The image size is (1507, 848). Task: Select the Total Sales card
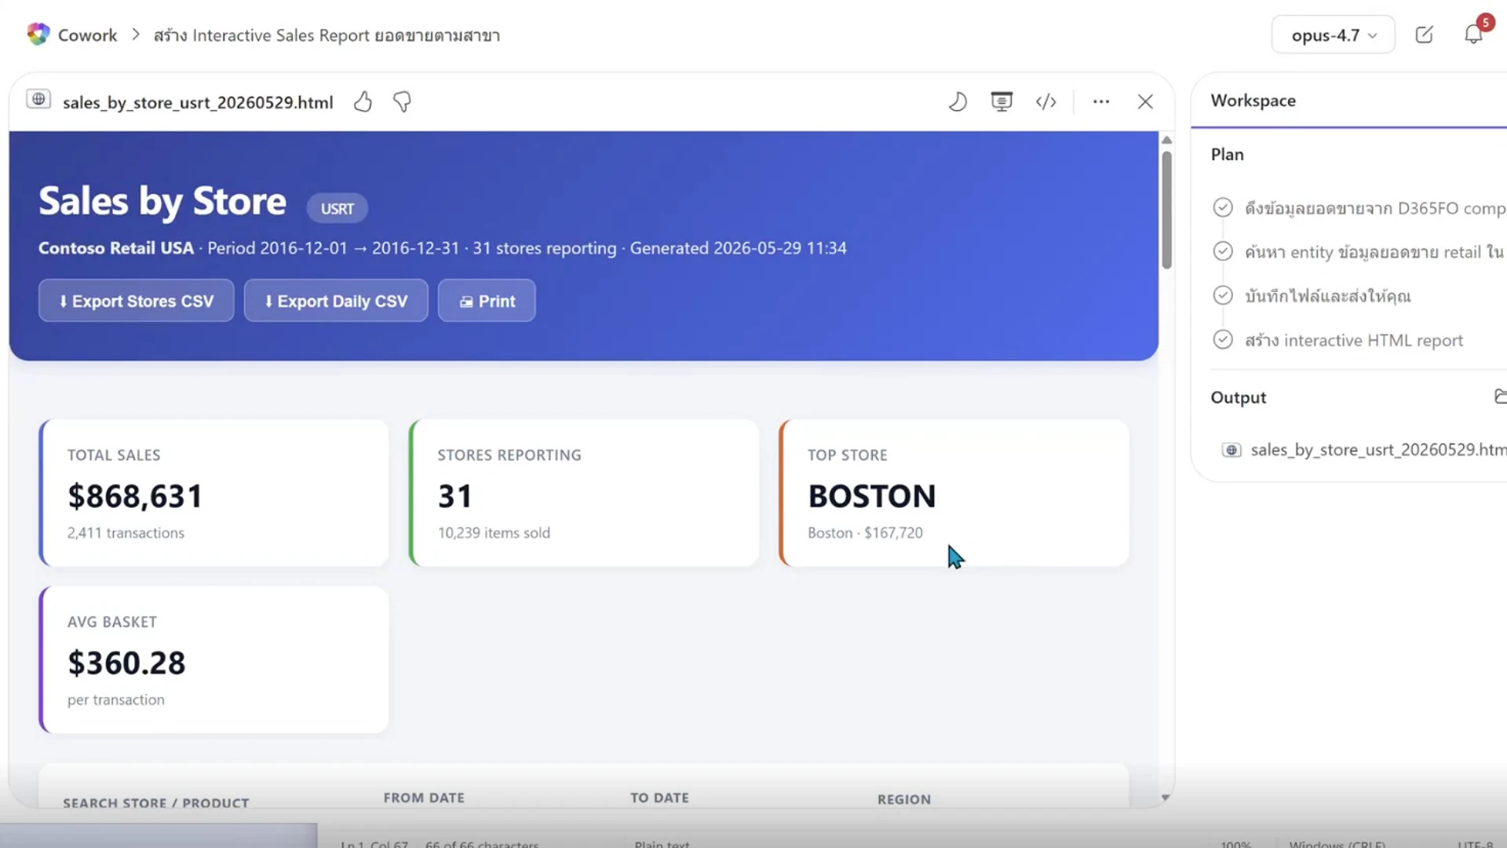(x=213, y=493)
